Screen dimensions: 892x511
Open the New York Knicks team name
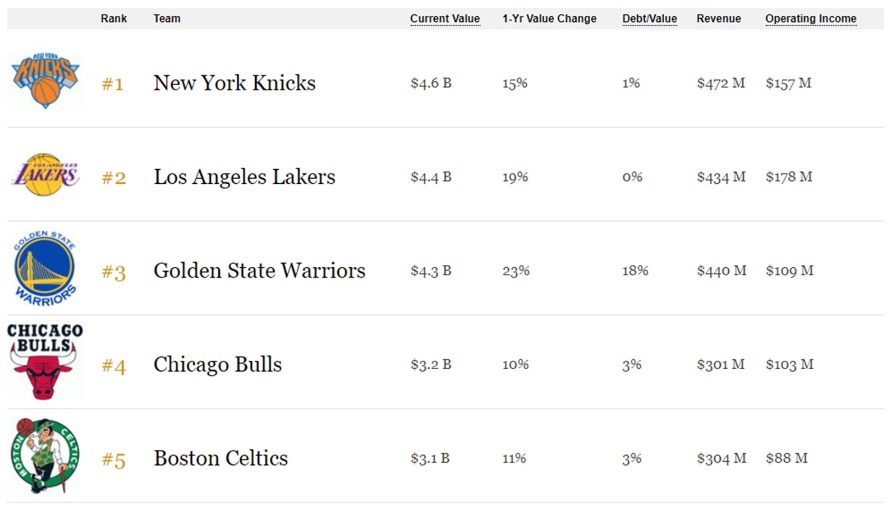(x=235, y=83)
